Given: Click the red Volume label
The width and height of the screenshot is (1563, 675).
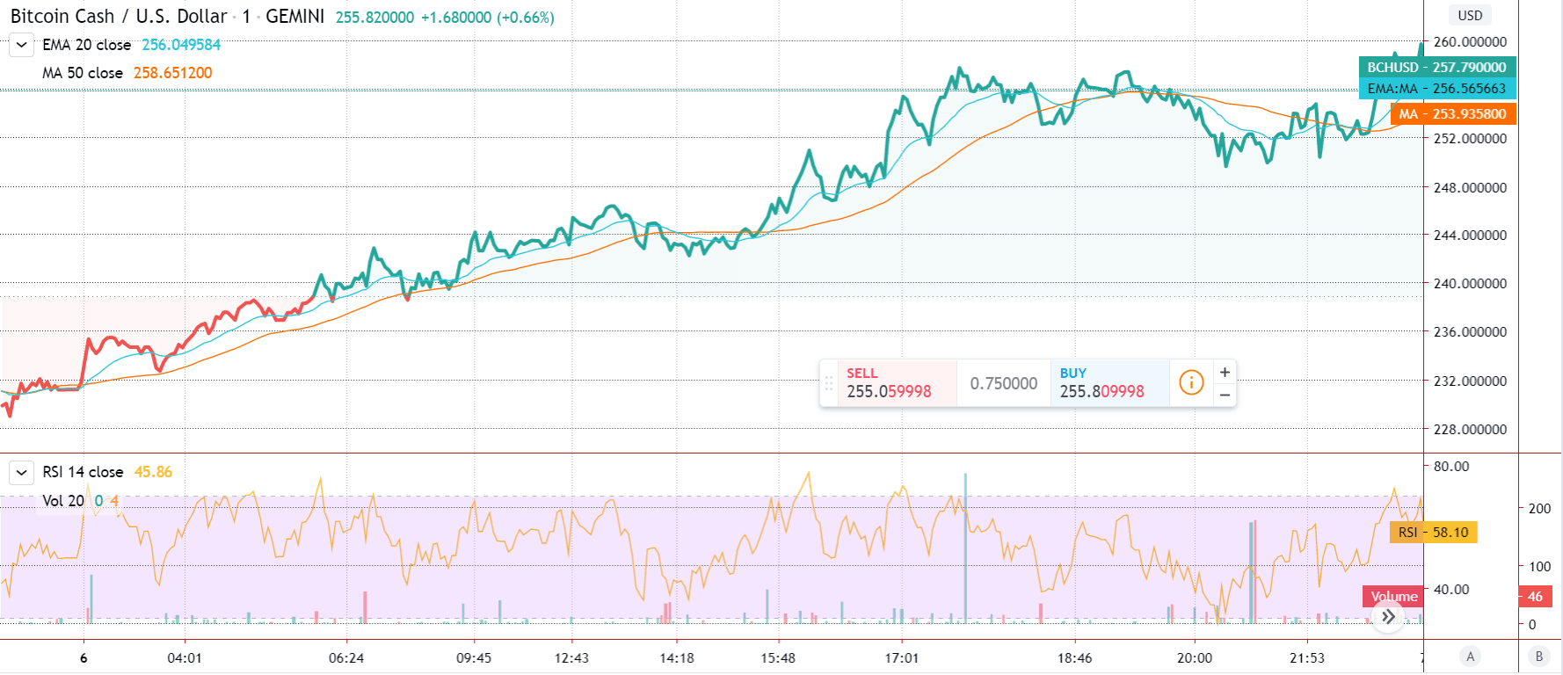Looking at the screenshot, I should point(1393,596).
